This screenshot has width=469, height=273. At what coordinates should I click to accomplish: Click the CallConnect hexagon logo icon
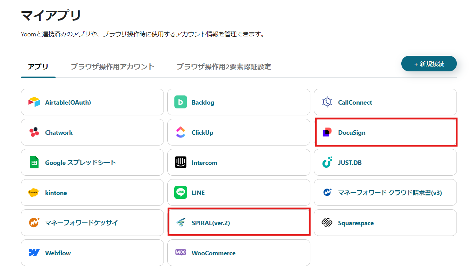click(x=327, y=102)
